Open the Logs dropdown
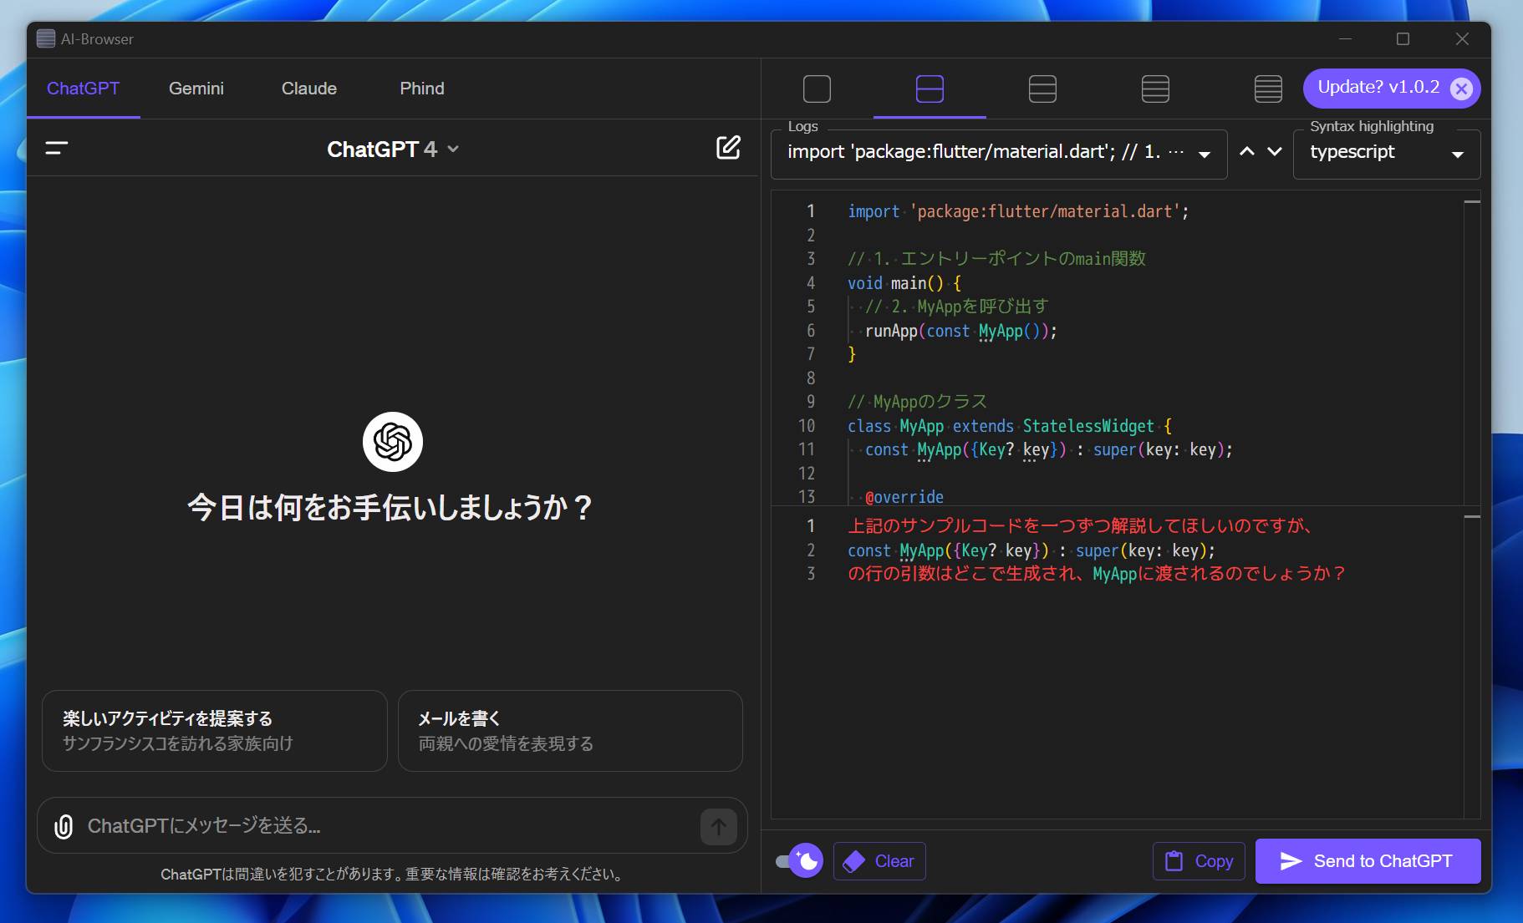This screenshot has width=1523, height=923. pyautogui.click(x=999, y=153)
